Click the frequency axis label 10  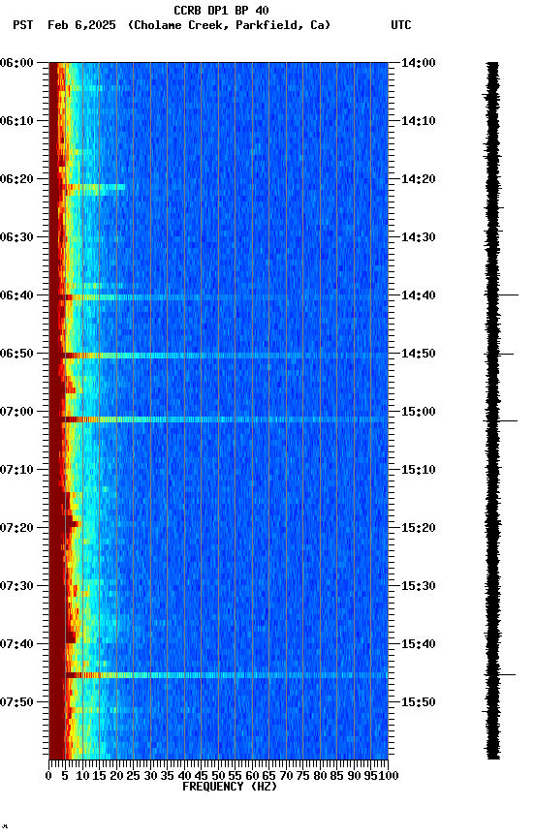pyautogui.click(x=82, y=776)
